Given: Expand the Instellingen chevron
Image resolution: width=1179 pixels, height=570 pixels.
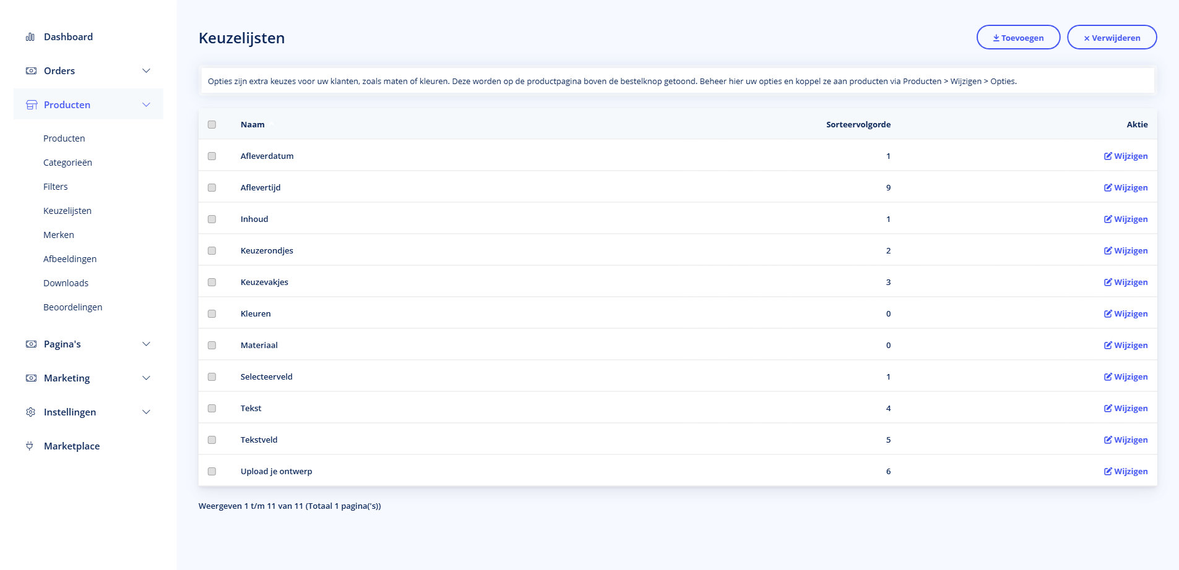Looking at the screenshot, I should pos(147,412).
